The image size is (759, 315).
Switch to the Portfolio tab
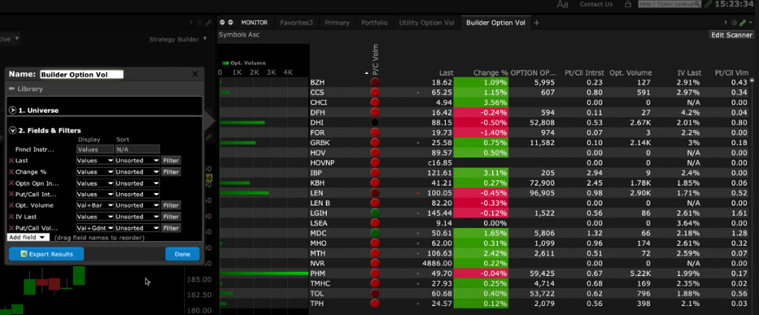click(x=374, y=23)
